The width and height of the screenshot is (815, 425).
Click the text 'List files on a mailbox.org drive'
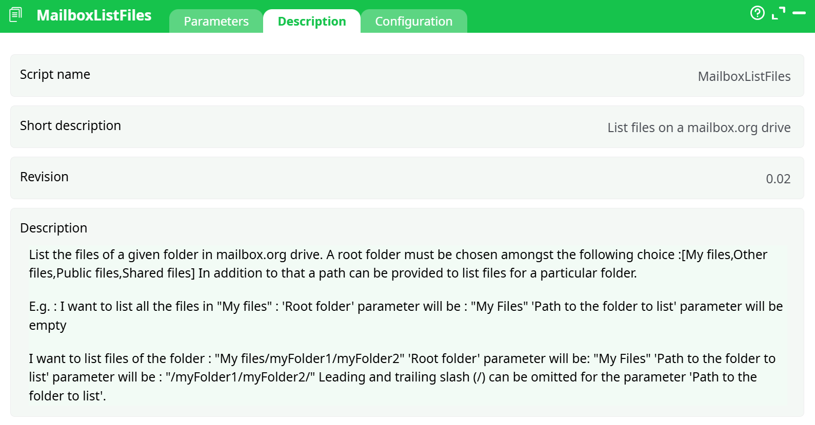[699, 128]
